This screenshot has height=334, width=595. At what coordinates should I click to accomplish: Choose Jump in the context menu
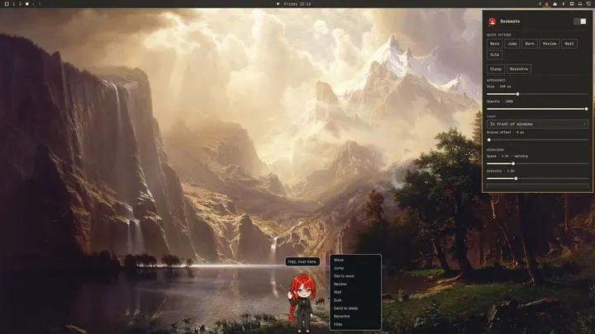pyautogui.click(x=355, y=268)
